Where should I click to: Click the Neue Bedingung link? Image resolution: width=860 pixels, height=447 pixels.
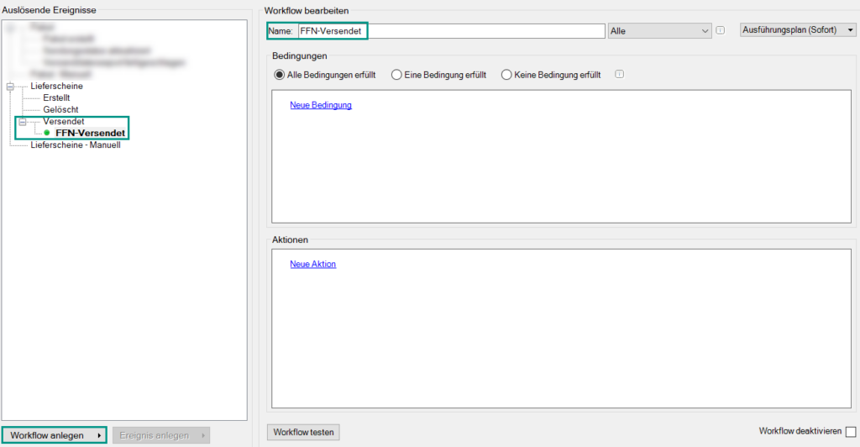tap(321, 105)
